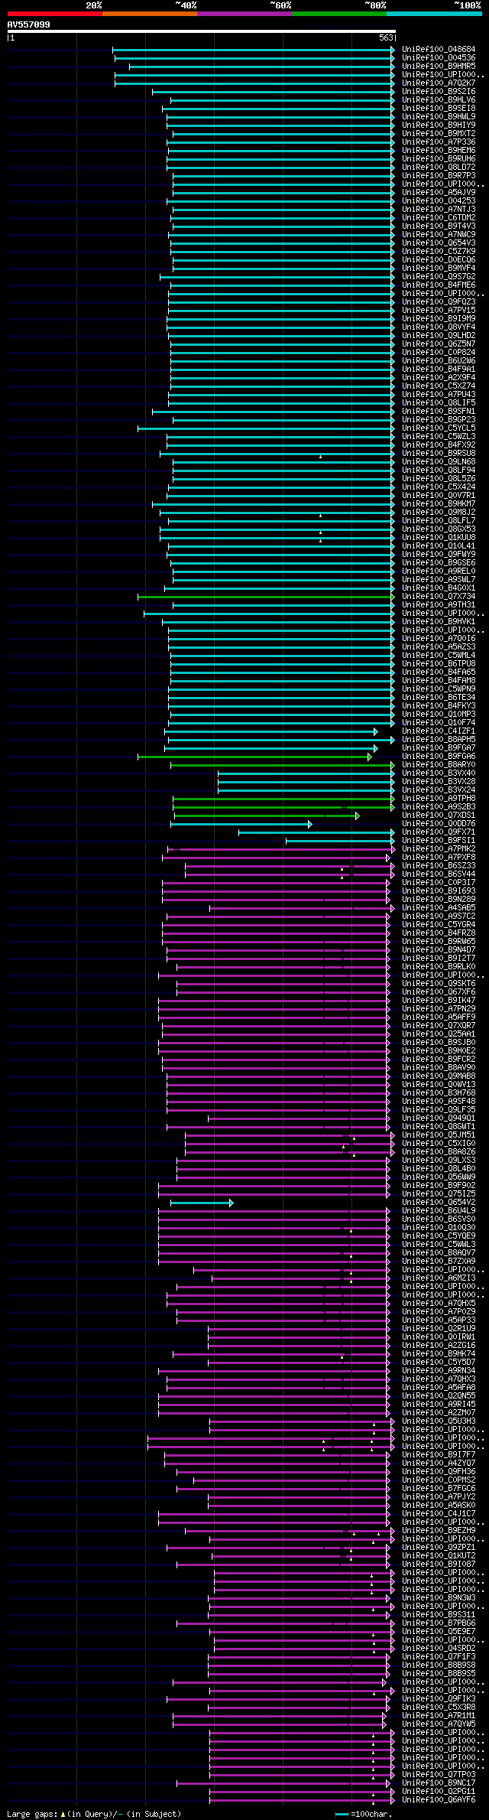Viewport: 489px width, 1820px height.
Task: Click the cyan alignment bar for UniRef100_O48684
Action: click(x=254, y=50)
